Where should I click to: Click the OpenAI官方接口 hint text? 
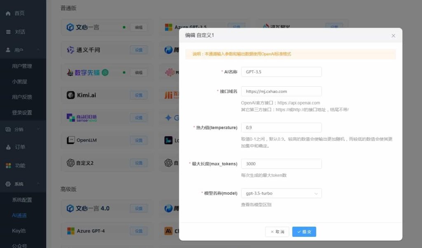pos(280,103)
